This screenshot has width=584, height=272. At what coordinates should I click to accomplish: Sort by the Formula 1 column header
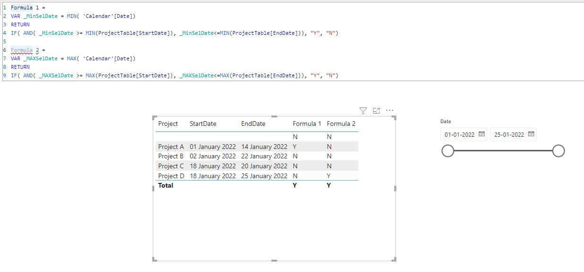click(x=307, y=124)
